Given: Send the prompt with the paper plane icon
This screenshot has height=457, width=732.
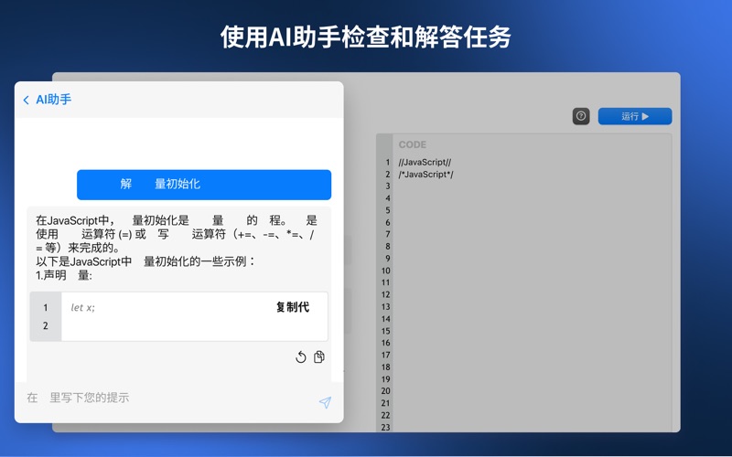Looking at the screenshot, I should click(326, 402).
